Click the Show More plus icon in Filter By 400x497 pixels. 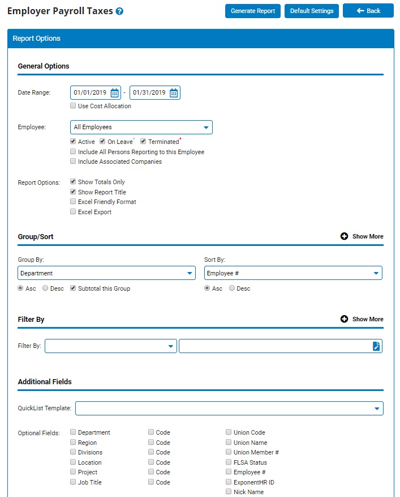pyautogui.click(x=345, y=319)
